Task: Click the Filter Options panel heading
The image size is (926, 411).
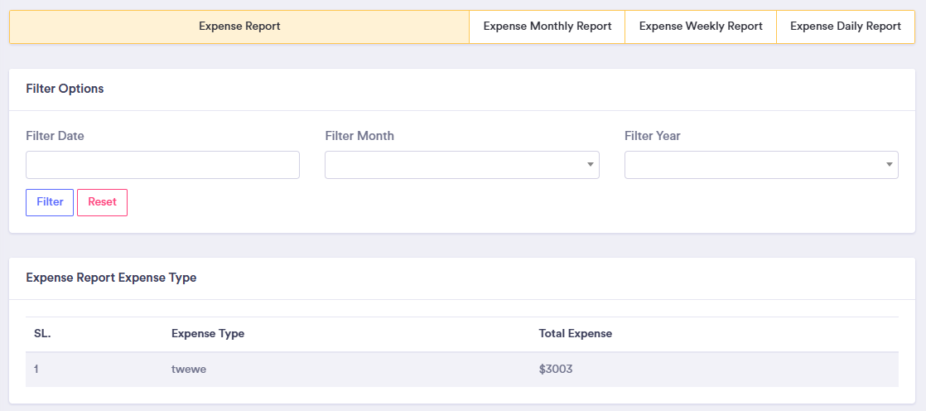Action: pos(65,89)
